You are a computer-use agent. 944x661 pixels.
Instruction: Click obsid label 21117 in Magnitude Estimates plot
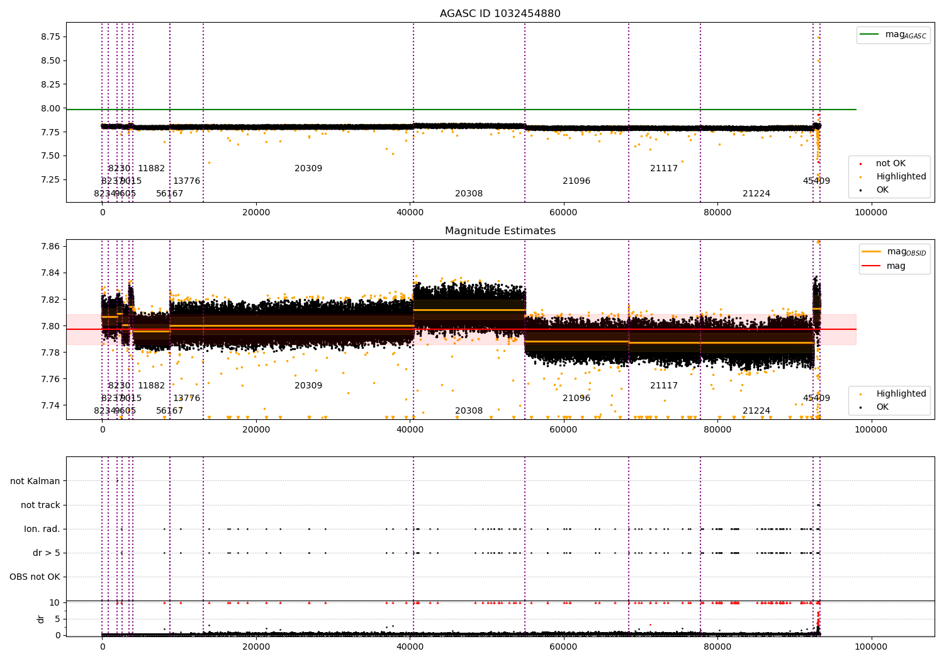664,386
